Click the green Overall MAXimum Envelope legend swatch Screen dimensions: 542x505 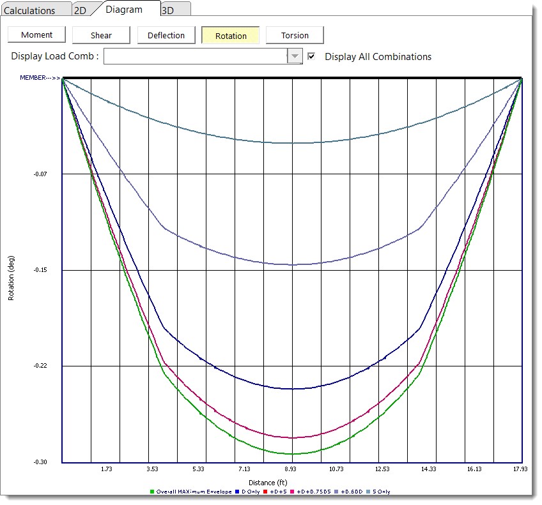tap(152, 492)
